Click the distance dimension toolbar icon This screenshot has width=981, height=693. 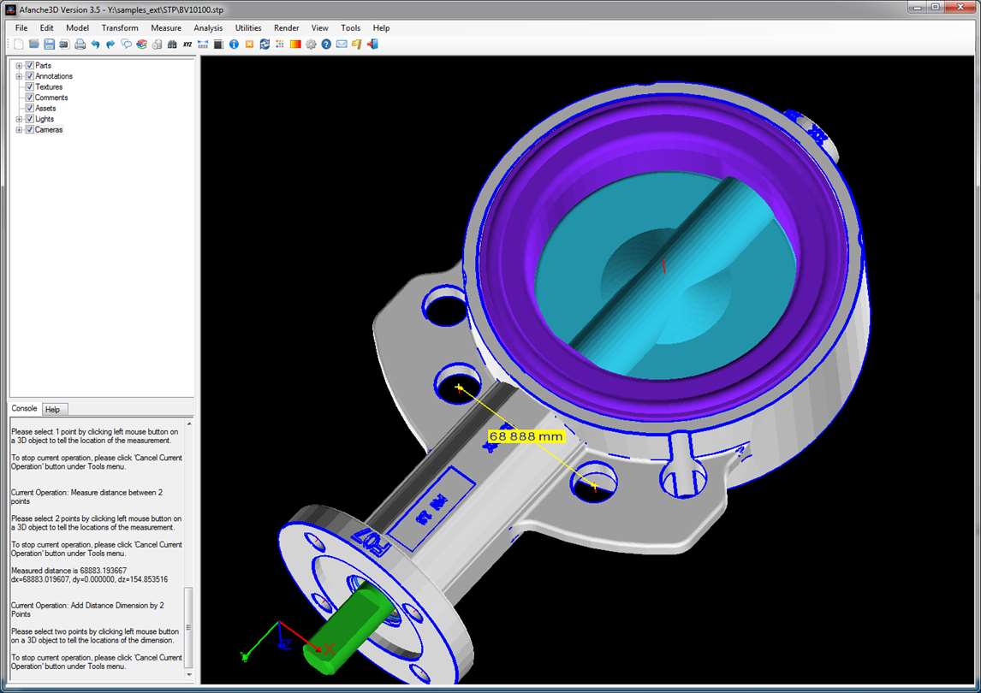coord(203,44)
